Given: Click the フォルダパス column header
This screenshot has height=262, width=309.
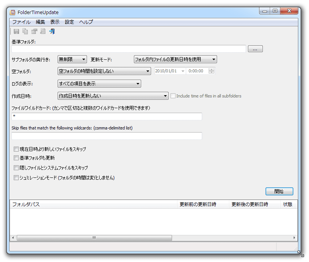Looking at the screenshot, I should pos(93,204).
